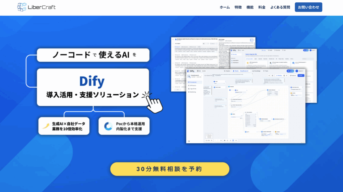Visit the よくある質問 link
Screen dimensions: 343x192
tap(280, 7)
